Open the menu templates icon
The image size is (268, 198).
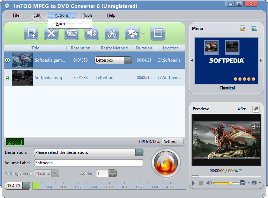click(254, 28)
